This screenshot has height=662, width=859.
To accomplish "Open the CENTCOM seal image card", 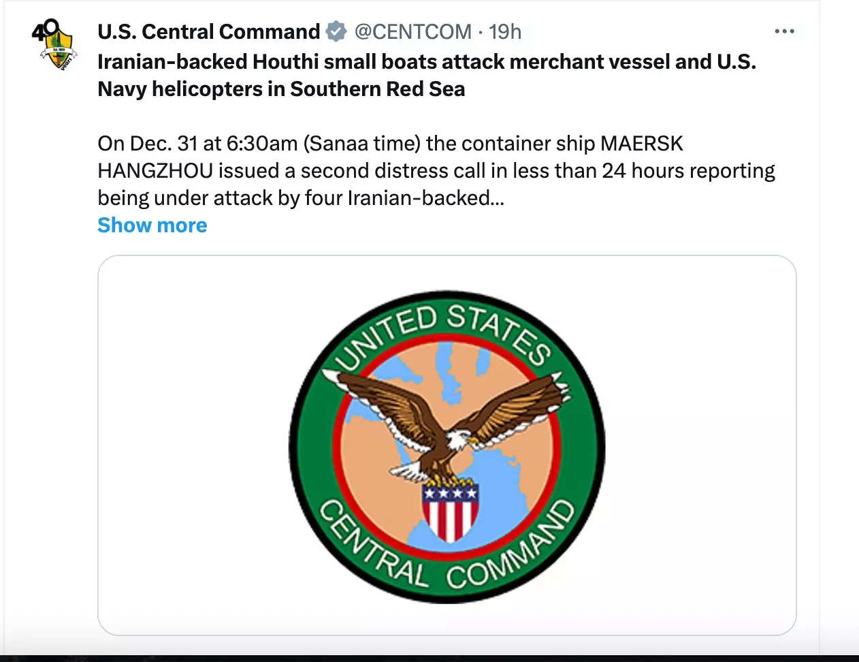I will pos(447,445).
